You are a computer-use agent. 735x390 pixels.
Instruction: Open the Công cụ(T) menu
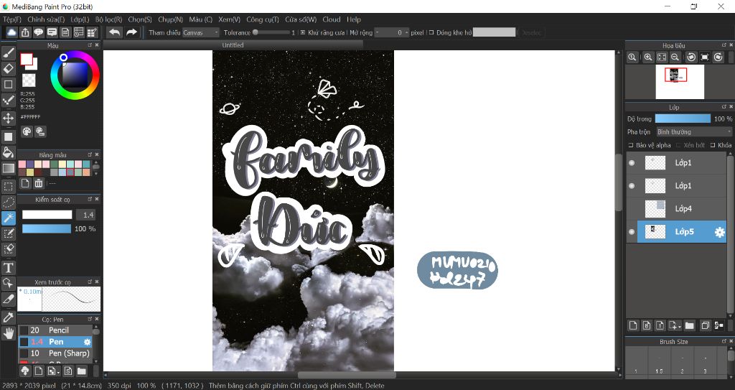click(x=263, y=19)
